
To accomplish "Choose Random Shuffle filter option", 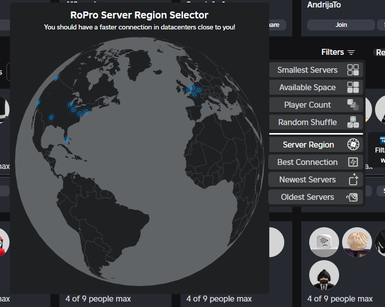I will point(316,122).
